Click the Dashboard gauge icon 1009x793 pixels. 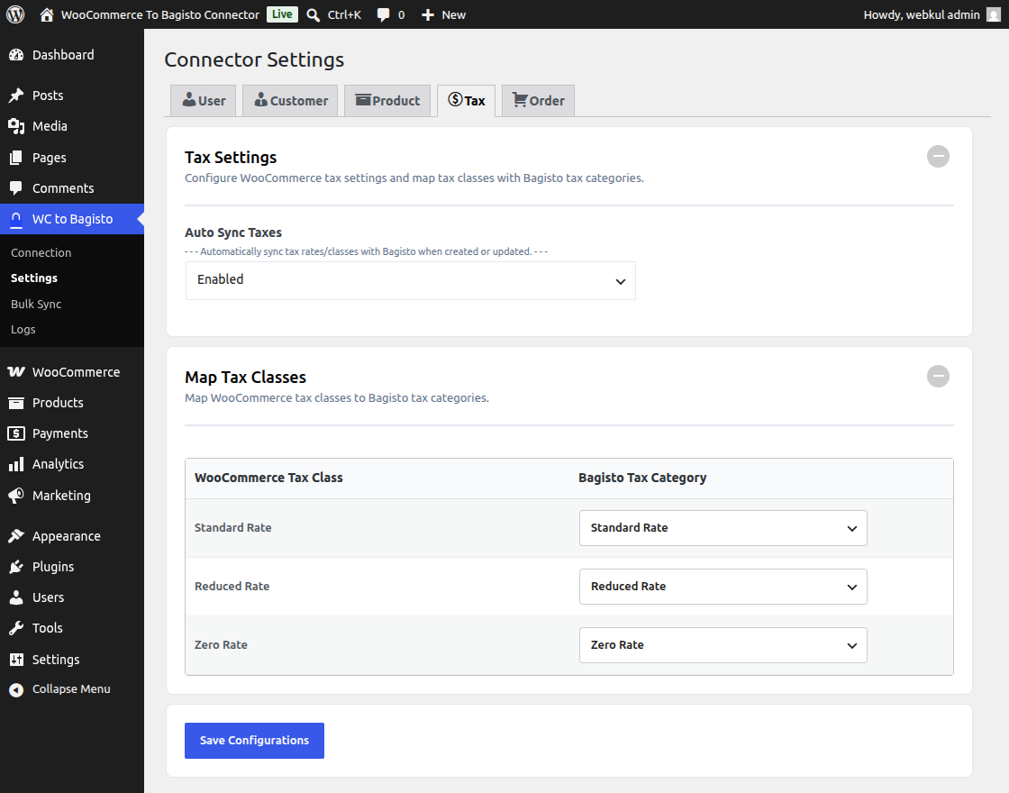point(16,55)
